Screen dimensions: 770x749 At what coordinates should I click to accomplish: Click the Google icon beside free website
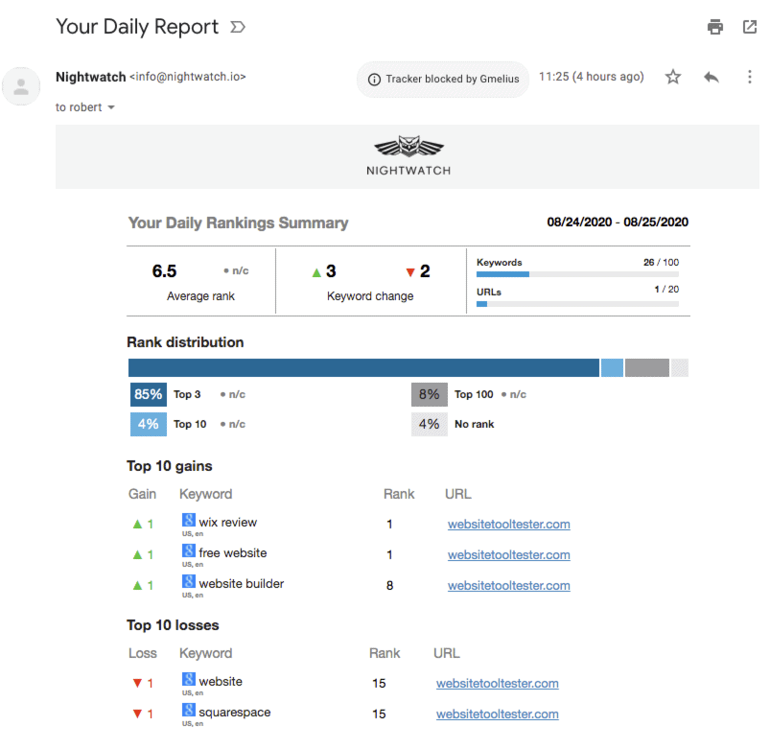[189, 550]
